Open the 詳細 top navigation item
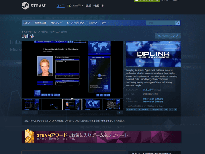The height and width of the screenshot is (154, 205). 88,6
